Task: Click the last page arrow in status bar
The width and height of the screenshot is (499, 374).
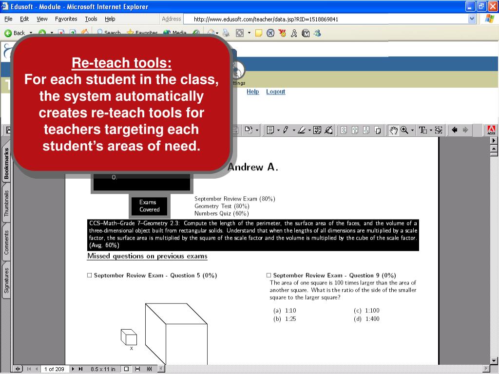Action: click(x=80, y=369)
